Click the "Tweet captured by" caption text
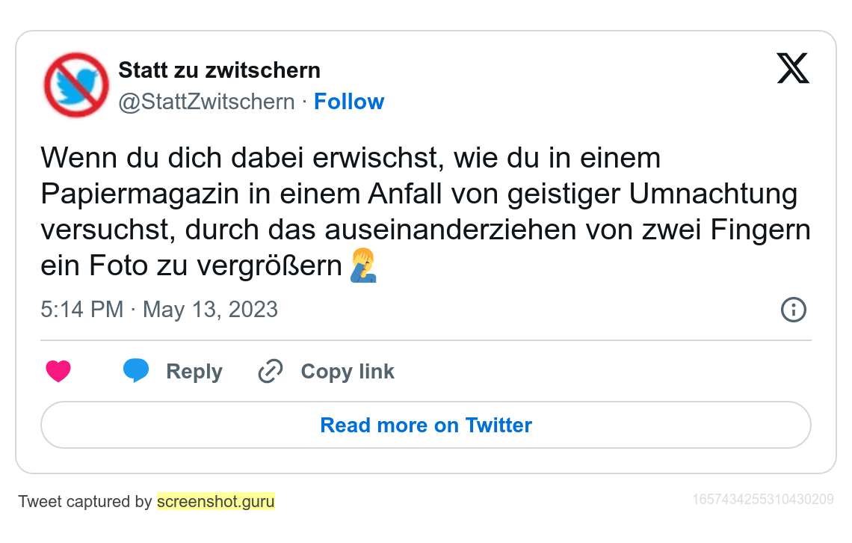Screen dimensions: 852x543 (85, 501)
